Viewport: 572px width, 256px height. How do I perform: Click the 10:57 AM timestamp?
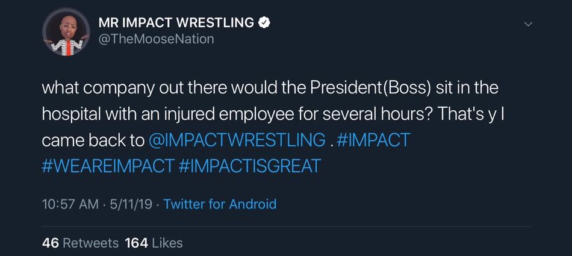pos(70,204)
